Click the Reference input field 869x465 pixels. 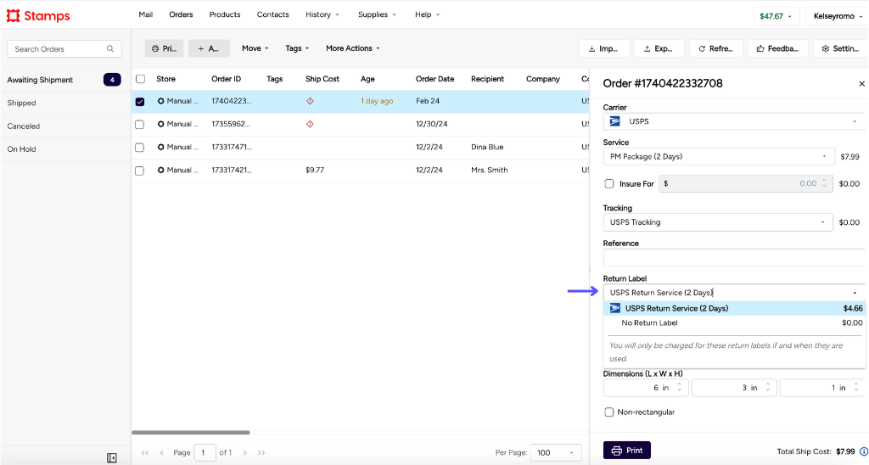point(734,257)
